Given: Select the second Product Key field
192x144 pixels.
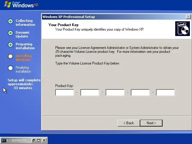Looking at the screenshot, I should (90, 92).
